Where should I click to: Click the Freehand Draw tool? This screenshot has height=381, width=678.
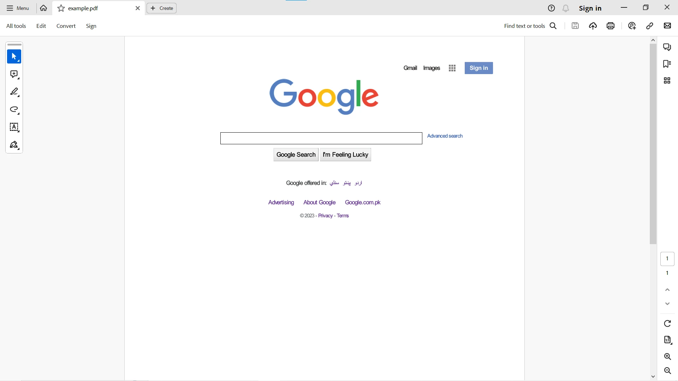coord(14,110)
